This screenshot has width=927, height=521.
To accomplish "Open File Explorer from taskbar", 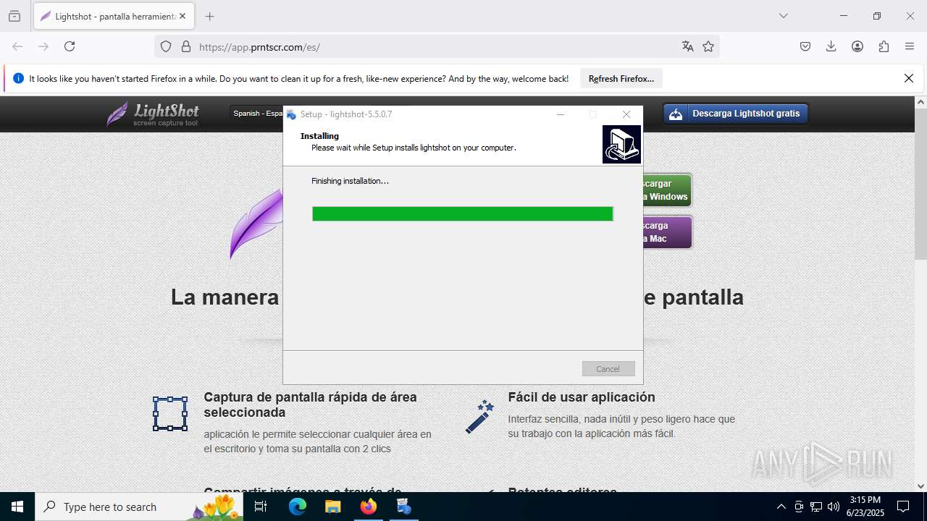I will 332,507.
